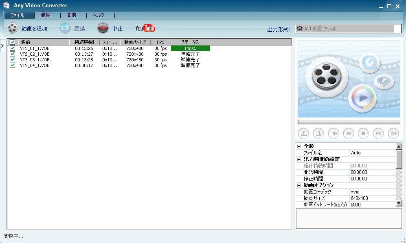Click the preview thumbnail image
406x243 pixels.
(x=349, y=79)
